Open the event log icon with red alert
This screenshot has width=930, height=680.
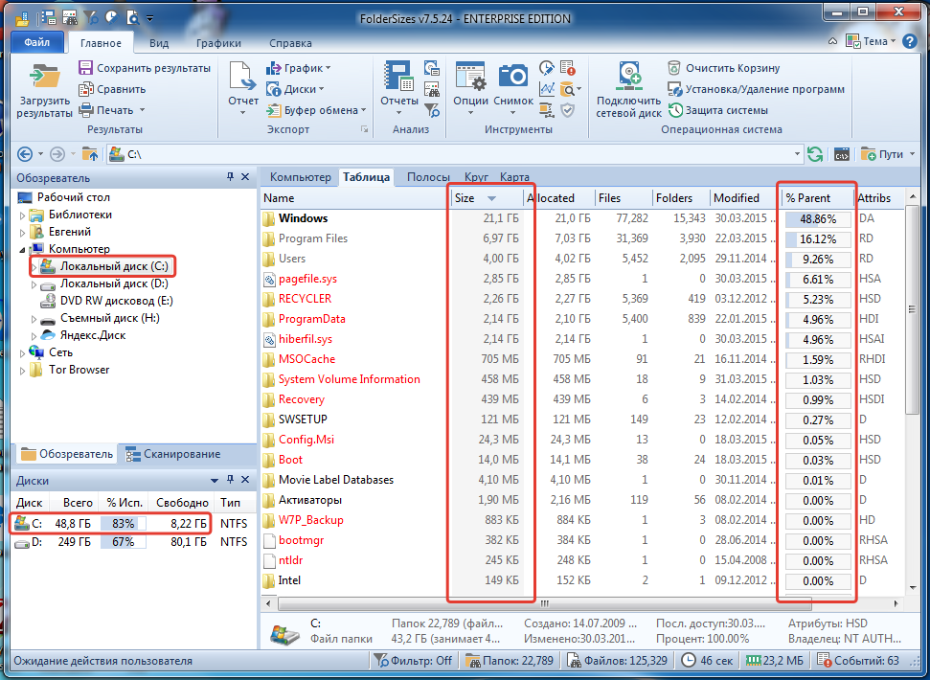click(x=568, y=68)
